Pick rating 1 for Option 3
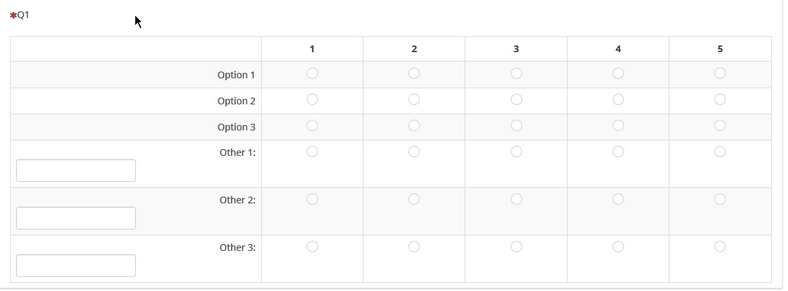788x291 pixels. tap(312, 126)
